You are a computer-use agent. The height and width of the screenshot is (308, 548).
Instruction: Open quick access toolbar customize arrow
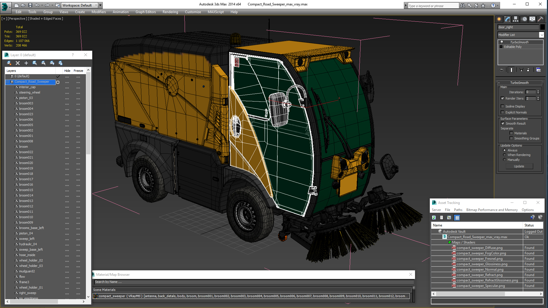[100, 5]
